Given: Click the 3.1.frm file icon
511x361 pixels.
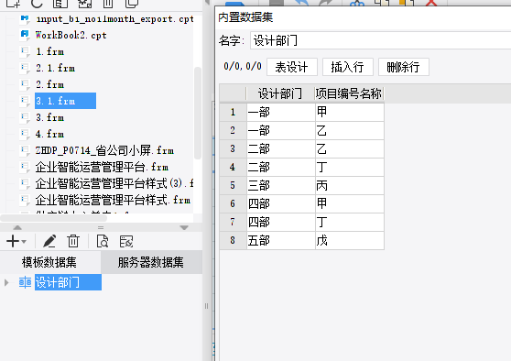Looking at the screenshot, I should click(25, 101).
